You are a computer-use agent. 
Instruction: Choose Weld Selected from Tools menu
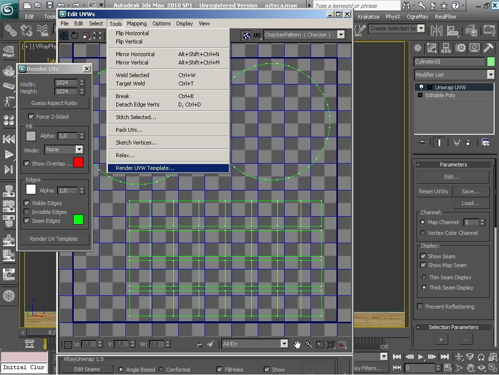(x=168, y=75)
